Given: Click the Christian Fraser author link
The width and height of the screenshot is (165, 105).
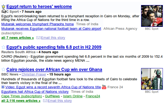Looking at the screenshot, I should point(34,74).
